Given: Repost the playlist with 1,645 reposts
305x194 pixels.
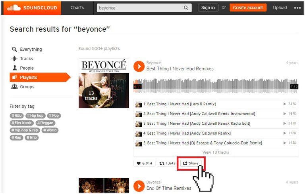Looking at the screenshot, I should pos(167,164).
